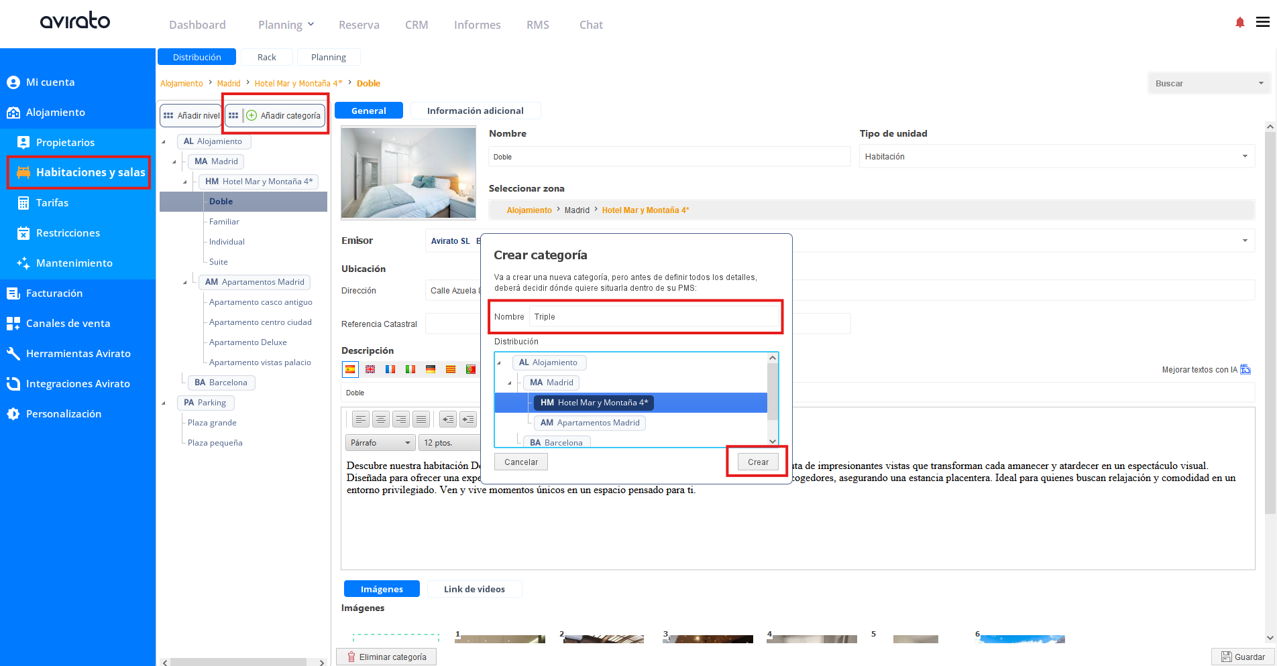The image size is (1277, 666).
Task: Open the Párrafo style dropdown
Action: click(x=380, y=443)
